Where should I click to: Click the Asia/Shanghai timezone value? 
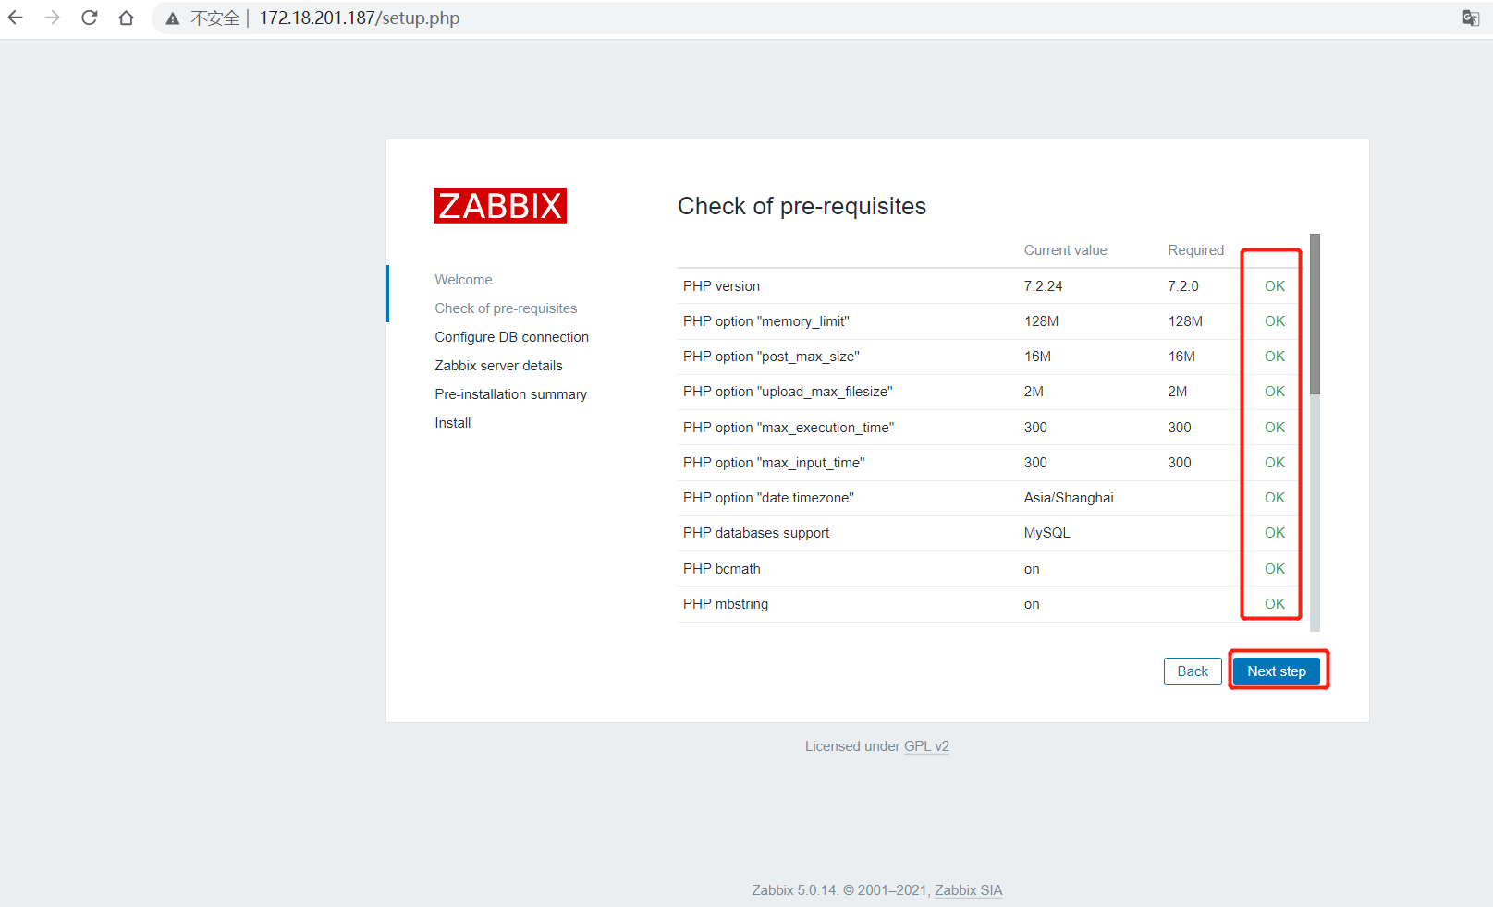point(1069,498)
